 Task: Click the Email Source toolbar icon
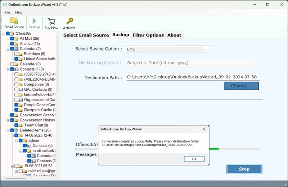click(14, 21)
